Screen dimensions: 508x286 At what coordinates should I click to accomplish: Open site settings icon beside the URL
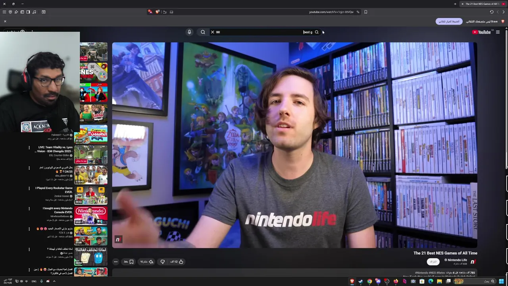358,12
